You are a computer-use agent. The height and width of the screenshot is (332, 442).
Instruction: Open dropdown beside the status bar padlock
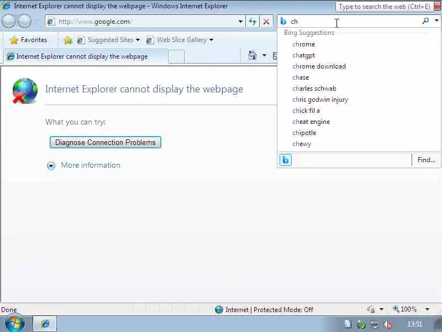coord(381,309)
